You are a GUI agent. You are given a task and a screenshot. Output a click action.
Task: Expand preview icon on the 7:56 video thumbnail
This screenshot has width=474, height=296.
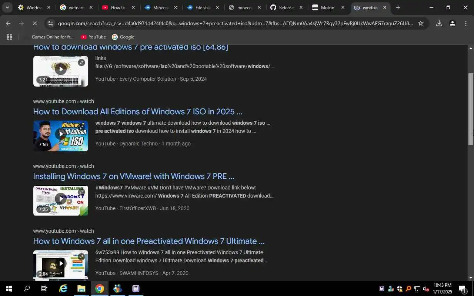click(81, 127)
